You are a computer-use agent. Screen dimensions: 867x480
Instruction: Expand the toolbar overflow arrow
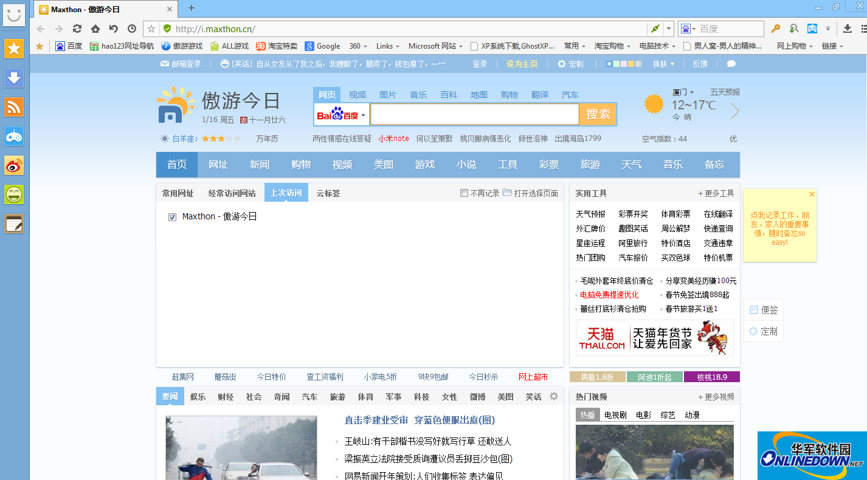pyautogui.click(x=828, y=29)
